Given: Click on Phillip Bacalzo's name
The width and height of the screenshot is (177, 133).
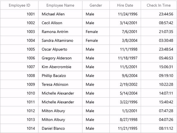Looking at the screenshot, I should pyautogui.click(x=54, y=76).
